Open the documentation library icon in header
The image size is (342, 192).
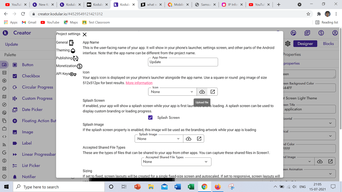coord(307,33)
